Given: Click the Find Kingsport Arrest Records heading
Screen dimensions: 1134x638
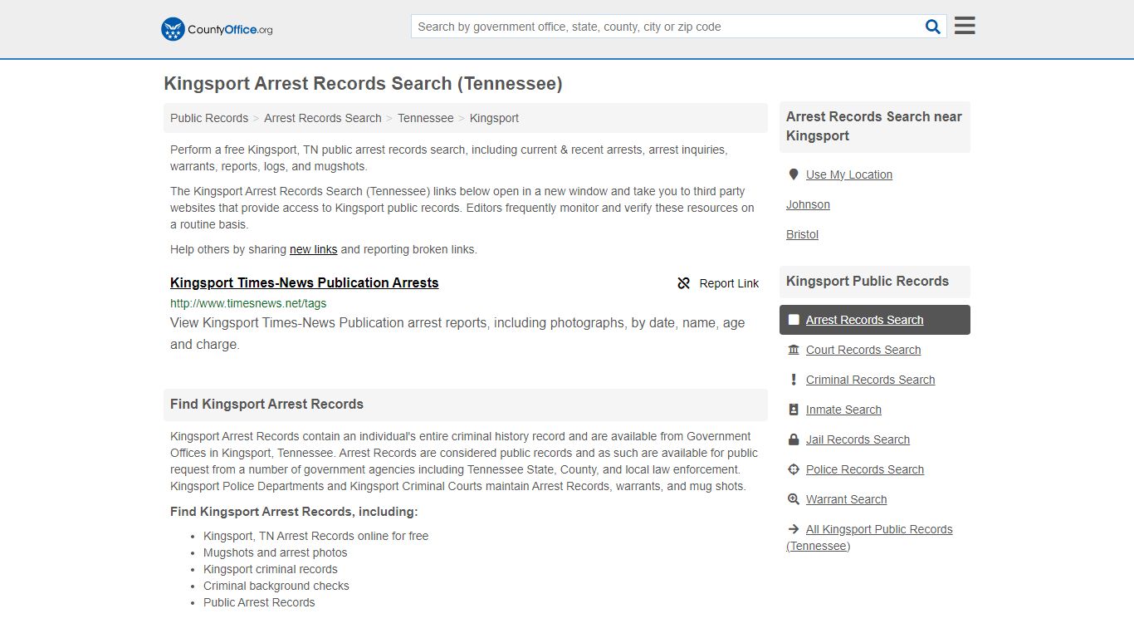Looking at the screenshot, I should coord(266,405).
